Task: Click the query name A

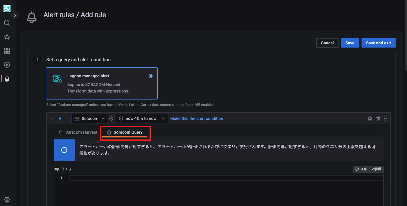Action: [x=60, y=118]
